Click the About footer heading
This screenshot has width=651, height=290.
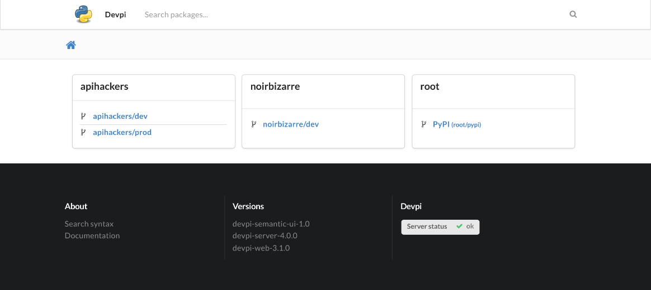(x=76, y=206)
